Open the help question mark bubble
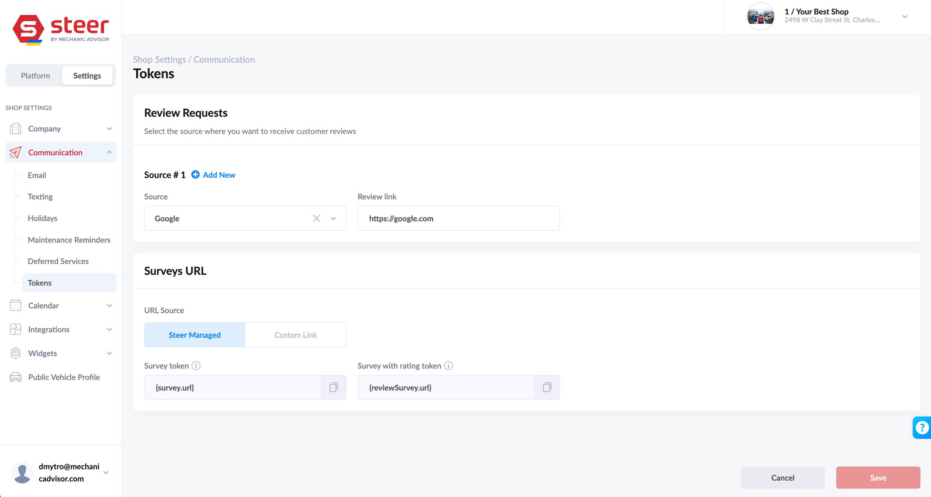The width and height of the screenshot is (931, 497). [921, 427]
